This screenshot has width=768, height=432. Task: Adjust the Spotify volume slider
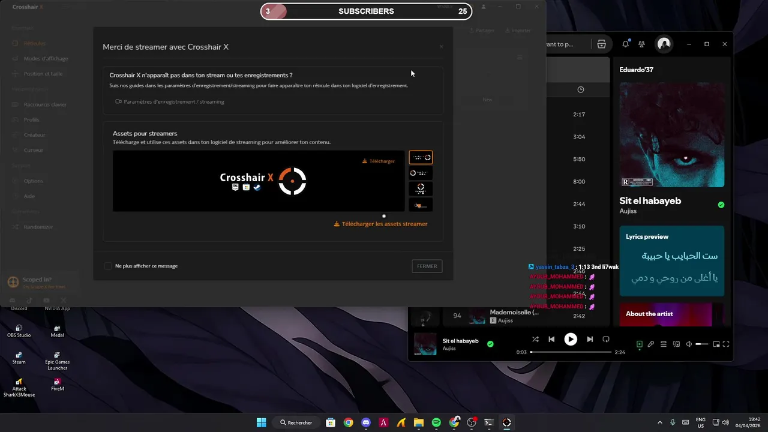(x=702, y=344)
